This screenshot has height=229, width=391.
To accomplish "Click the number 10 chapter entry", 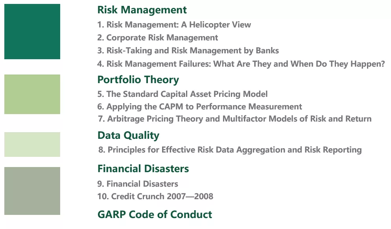I will [x=155, y=196].
